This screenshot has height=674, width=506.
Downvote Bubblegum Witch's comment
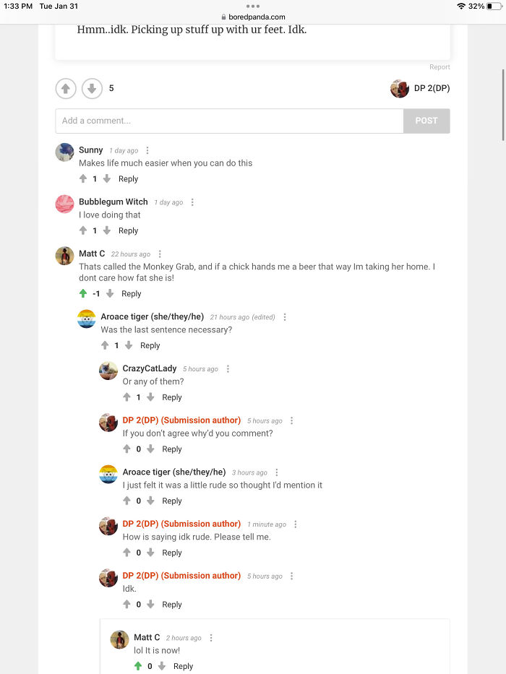(107, 230)
